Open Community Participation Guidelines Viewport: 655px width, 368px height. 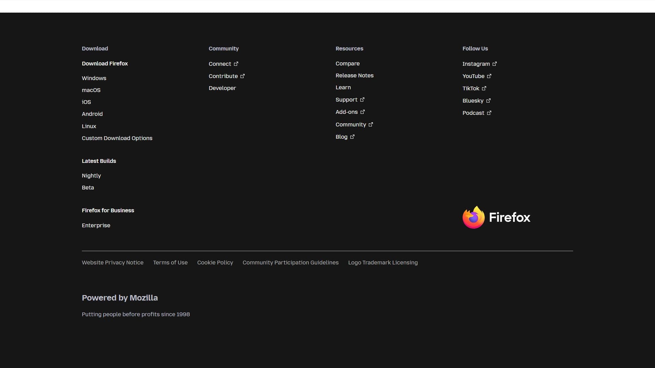[x=291, y=262]
